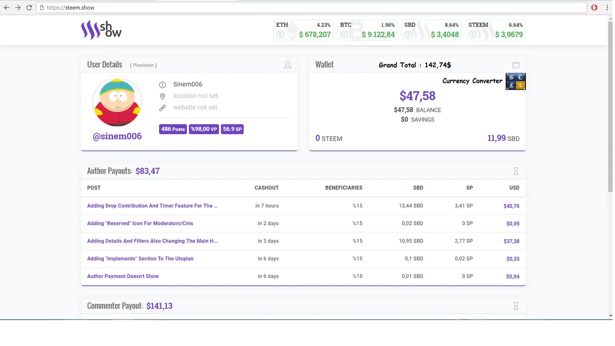This screenshot has height=346, width=615.
Task: Click the SBD price card $ 3,4048
Action: [x=431, y=30]
